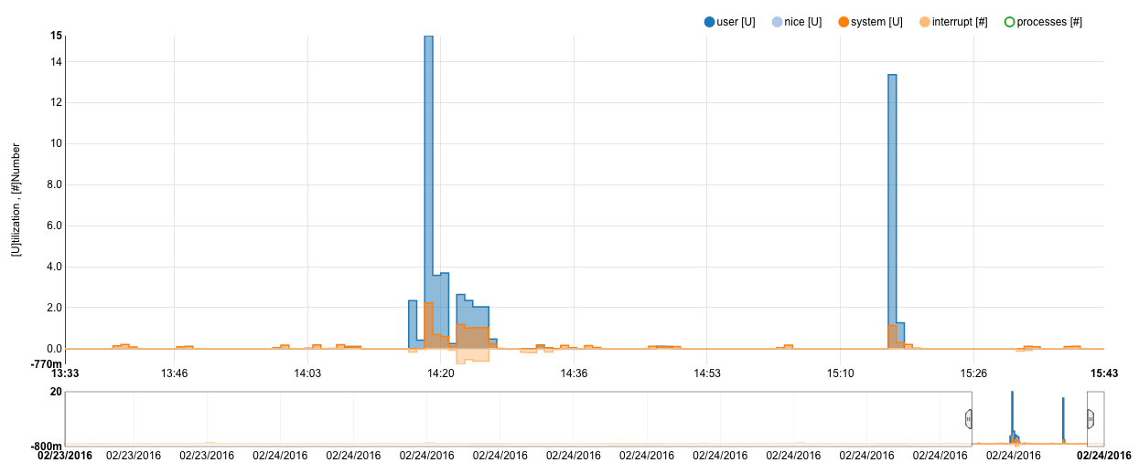Toggle the "system [U]" series label
The image size is (1139, 473).
876,22
